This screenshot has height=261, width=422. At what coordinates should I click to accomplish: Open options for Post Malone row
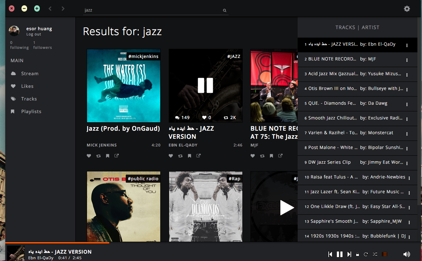pyautogui.click(x=407, y=149)
